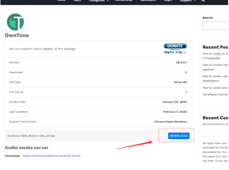Open the 'How to install comm' post
The width and height of the screenshot is (229, 170).
[x=215, y=88]
